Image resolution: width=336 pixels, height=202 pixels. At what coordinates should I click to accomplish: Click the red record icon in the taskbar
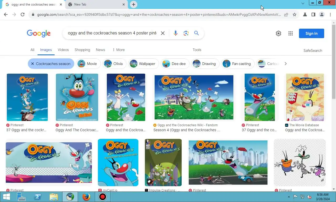click(x=102, y=197)
